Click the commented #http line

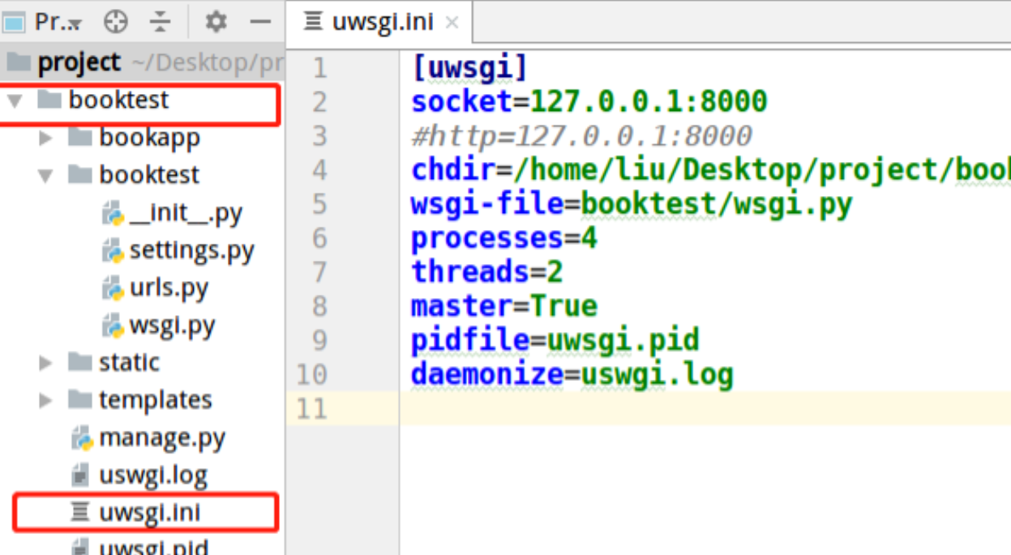(x=581, y=136)
